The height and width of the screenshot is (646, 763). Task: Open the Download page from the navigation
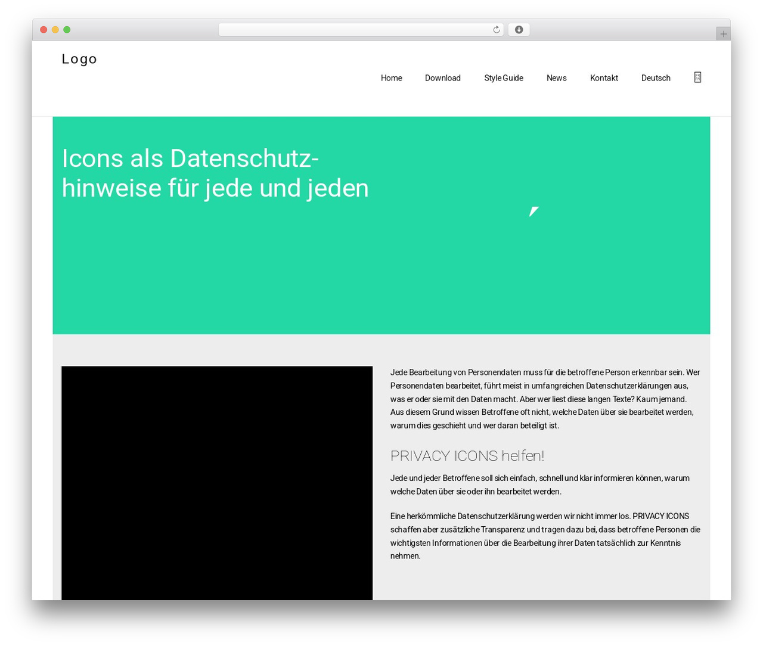443,78
